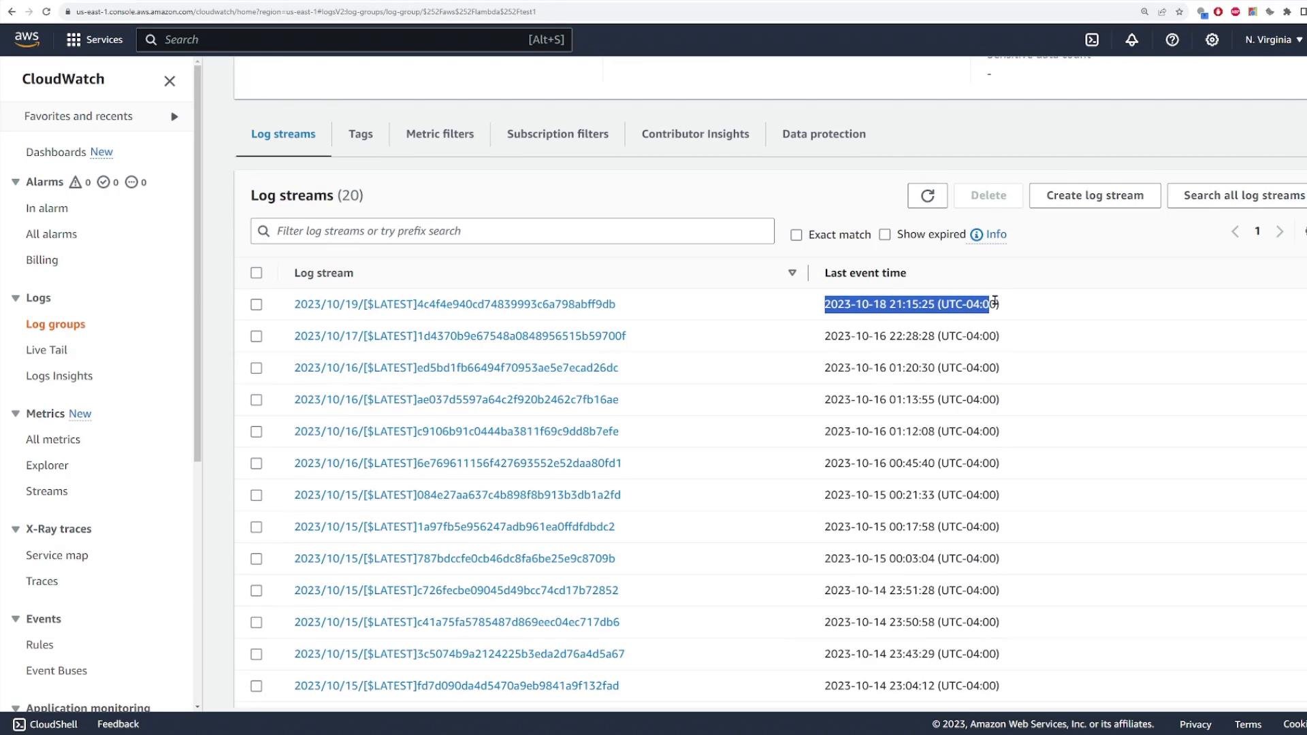Open All metrics in the sidebar
Viewport: 1307px width, 735px height.
coord(53,440)
